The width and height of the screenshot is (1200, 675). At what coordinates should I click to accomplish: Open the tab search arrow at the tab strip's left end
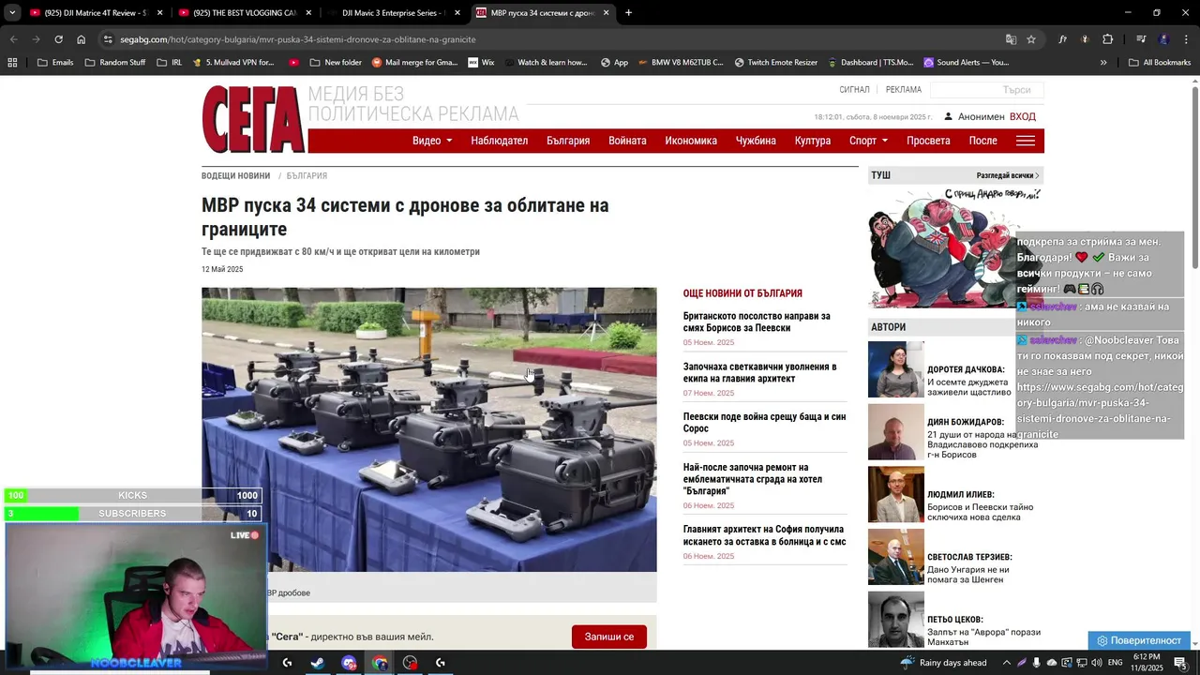pyautogui.click(x=12, y=13)
